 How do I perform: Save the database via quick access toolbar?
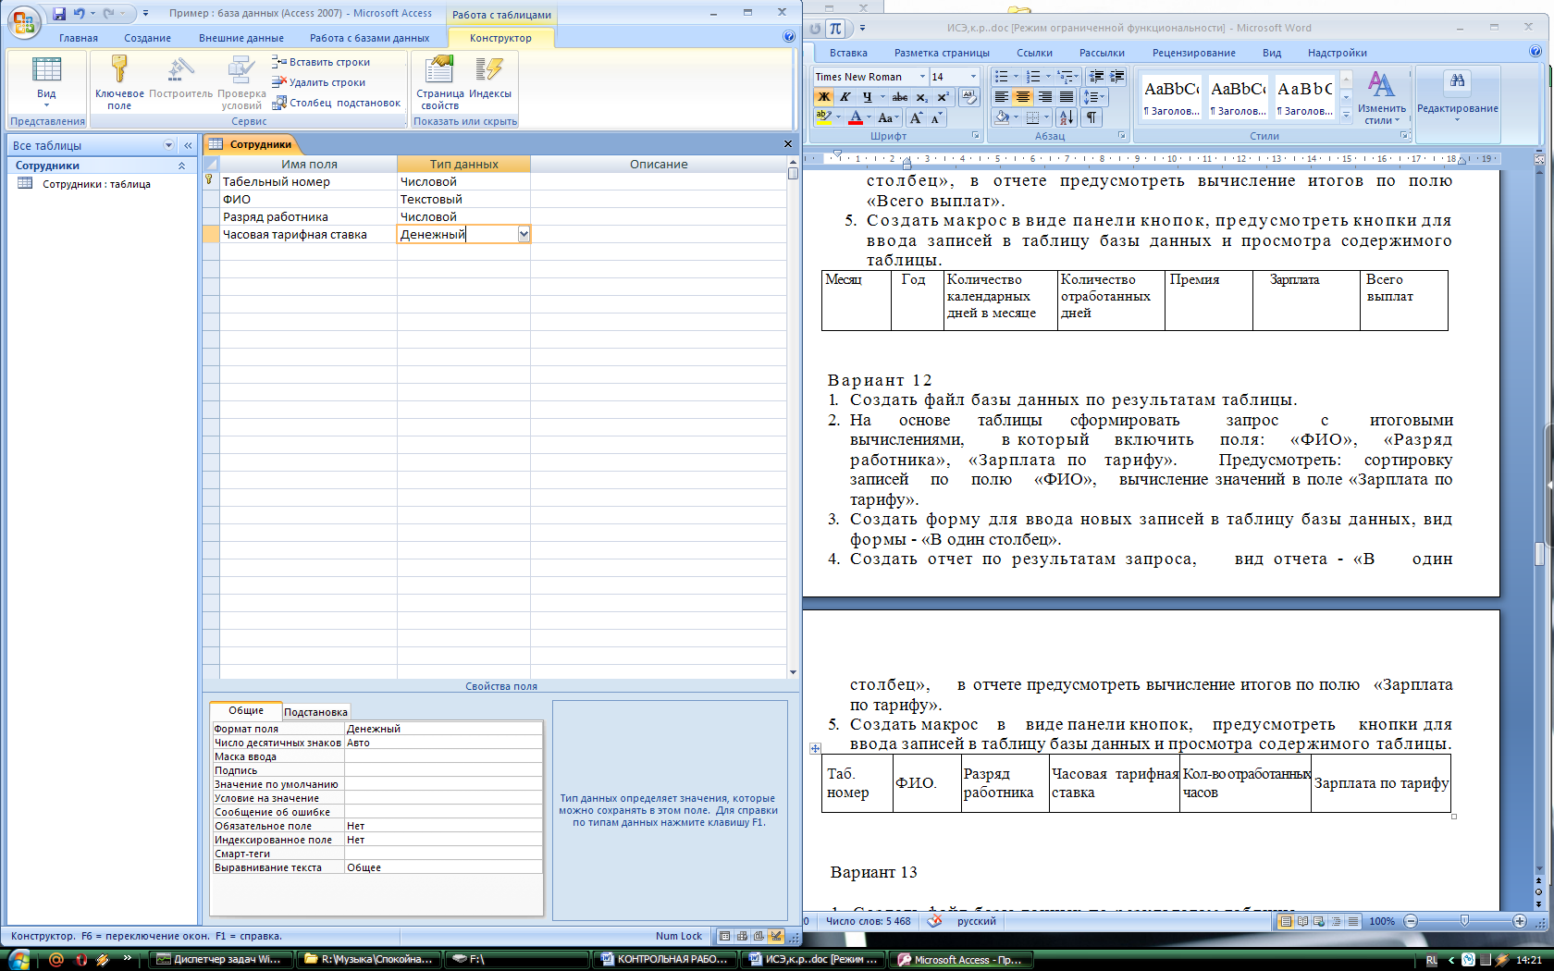point(59,13)
